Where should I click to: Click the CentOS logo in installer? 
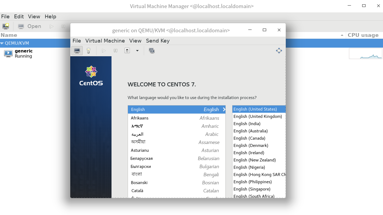(91, 76)
